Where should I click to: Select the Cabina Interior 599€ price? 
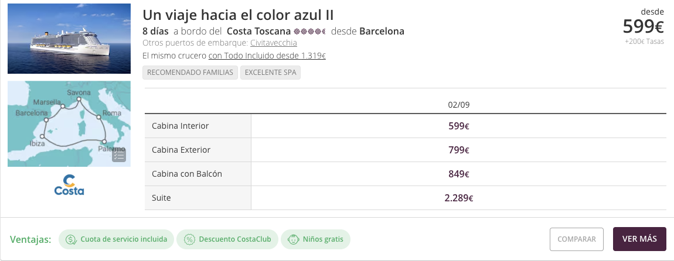(459, 126)
